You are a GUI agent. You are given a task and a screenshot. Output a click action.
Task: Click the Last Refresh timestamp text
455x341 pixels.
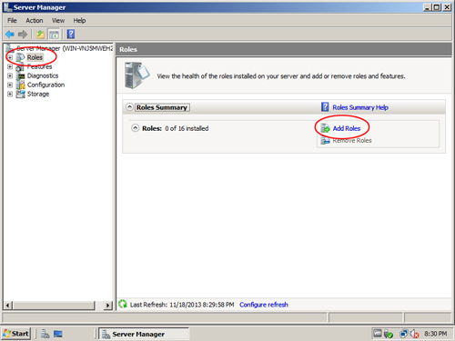pyautogui.click(x=182, y=305)
